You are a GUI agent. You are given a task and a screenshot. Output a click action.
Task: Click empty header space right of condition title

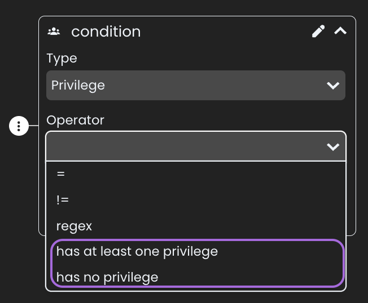click(x=226, y=32)
